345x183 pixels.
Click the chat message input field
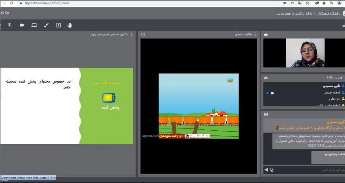[307, 169]
